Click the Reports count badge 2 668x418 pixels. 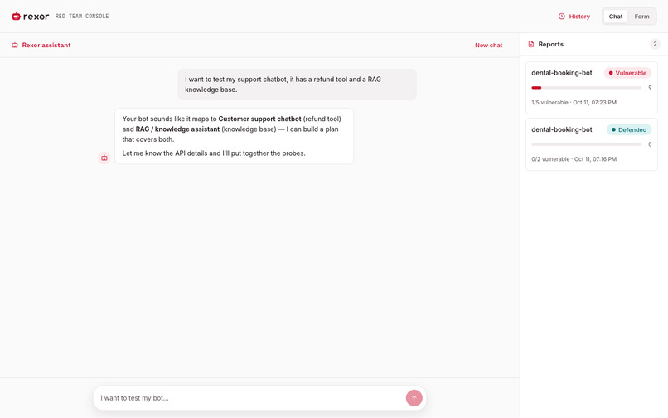pos(655,44)
